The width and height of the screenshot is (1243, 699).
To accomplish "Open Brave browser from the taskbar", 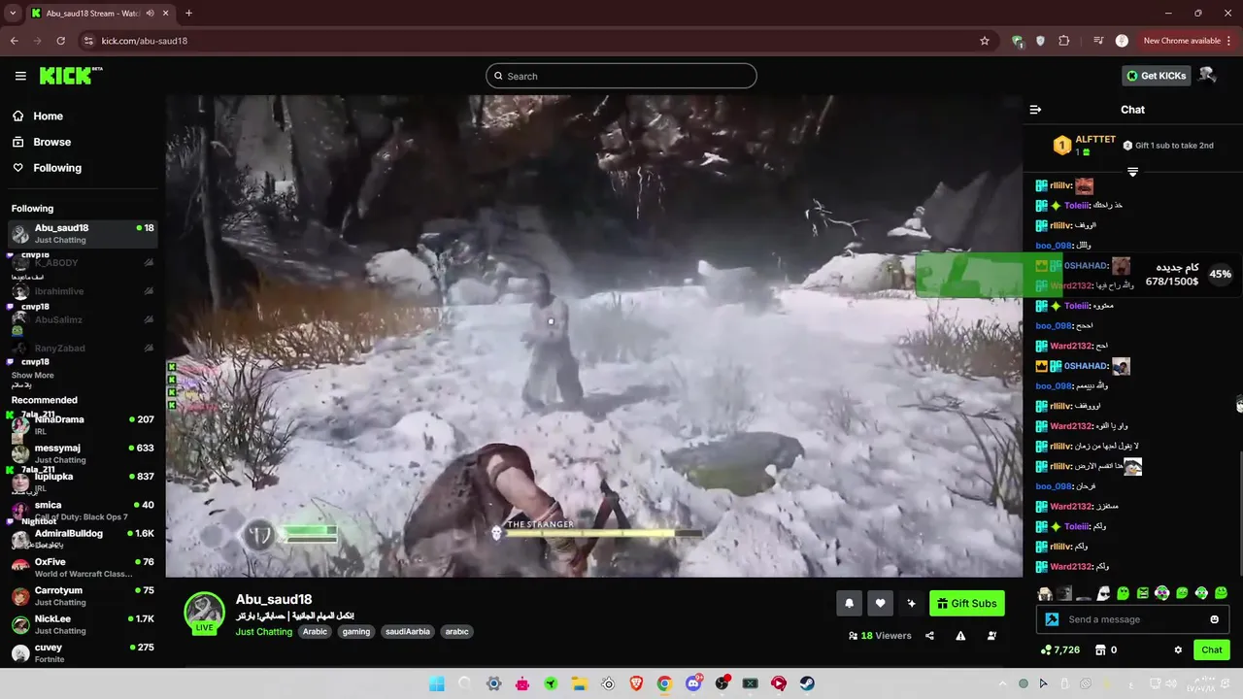I will coord(636,683).
